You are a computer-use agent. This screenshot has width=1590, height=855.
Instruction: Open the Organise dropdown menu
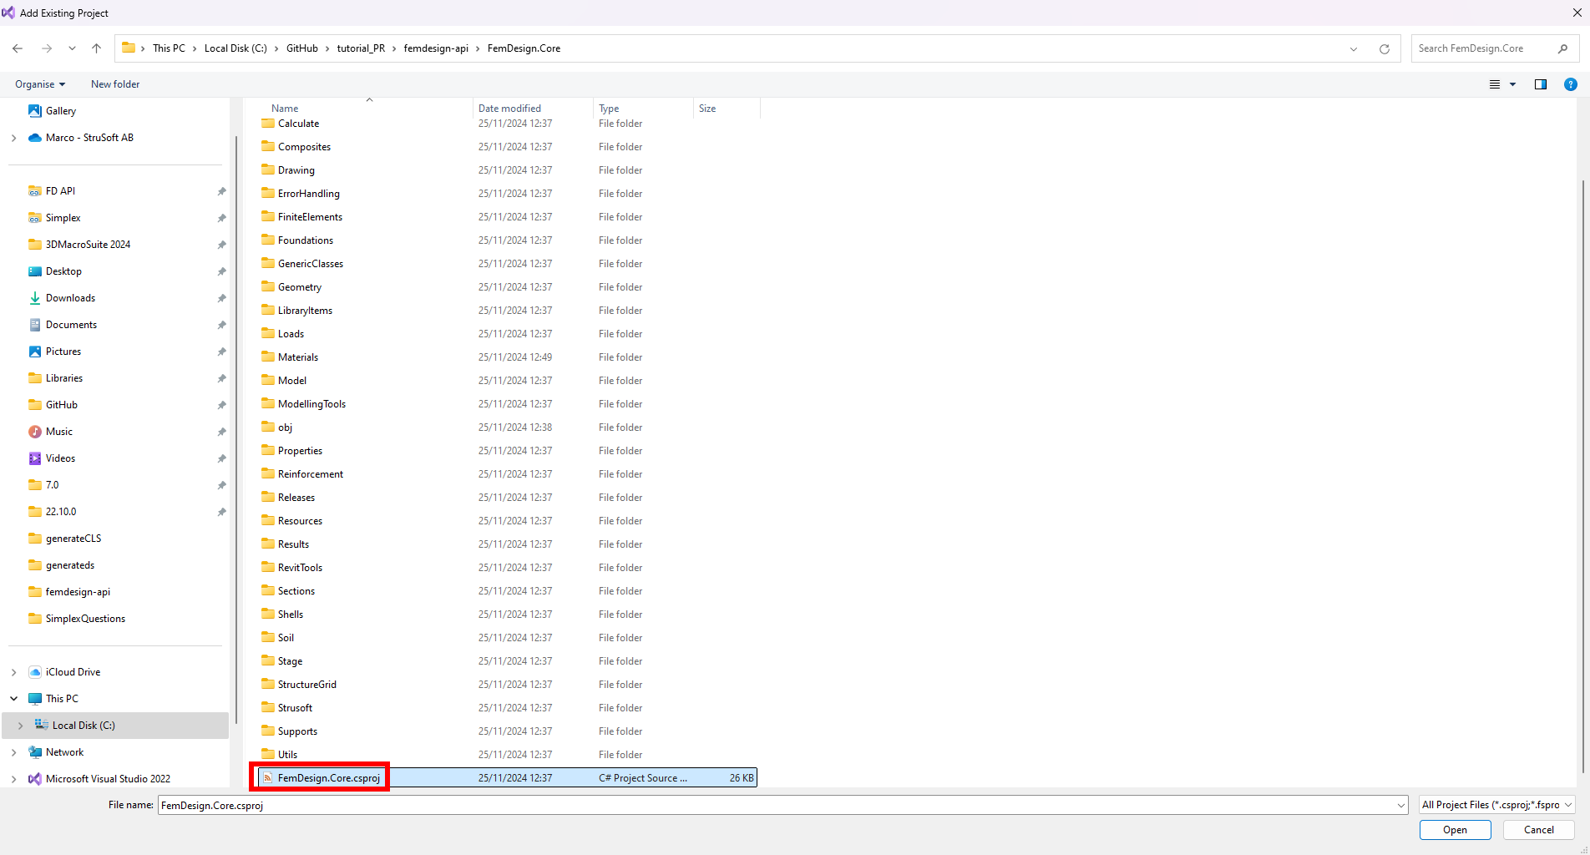coord(40,84)
